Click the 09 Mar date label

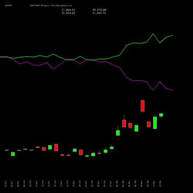[x=142, y=183]
